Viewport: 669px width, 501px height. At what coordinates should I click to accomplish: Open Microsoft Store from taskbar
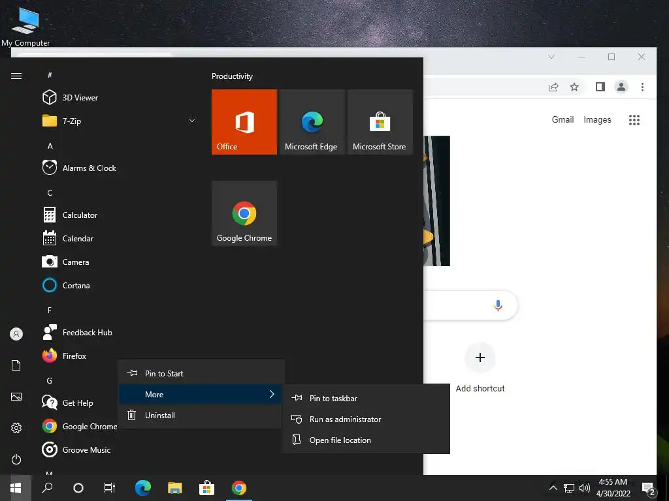click(206, 488)
